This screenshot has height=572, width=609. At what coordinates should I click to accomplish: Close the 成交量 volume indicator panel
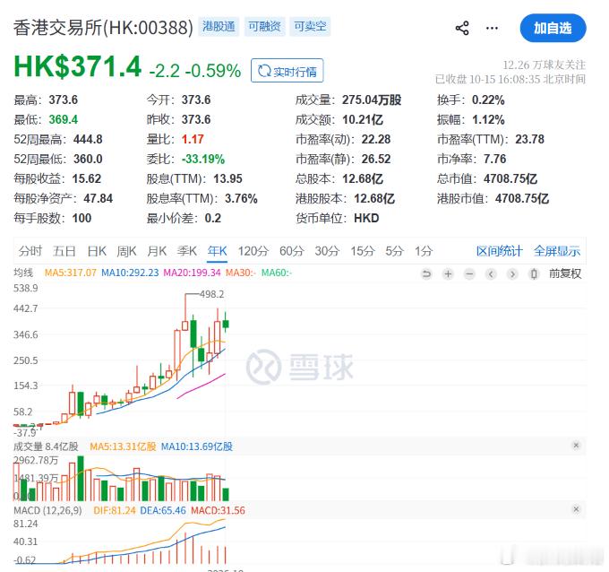click(577, 446)
